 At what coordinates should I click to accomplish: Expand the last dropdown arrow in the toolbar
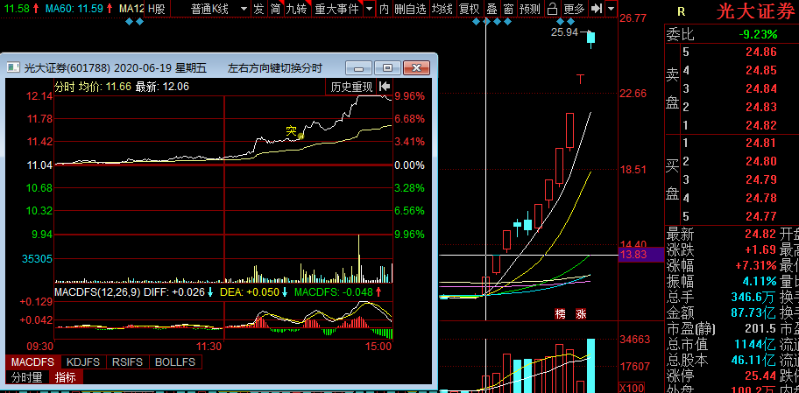611,9
